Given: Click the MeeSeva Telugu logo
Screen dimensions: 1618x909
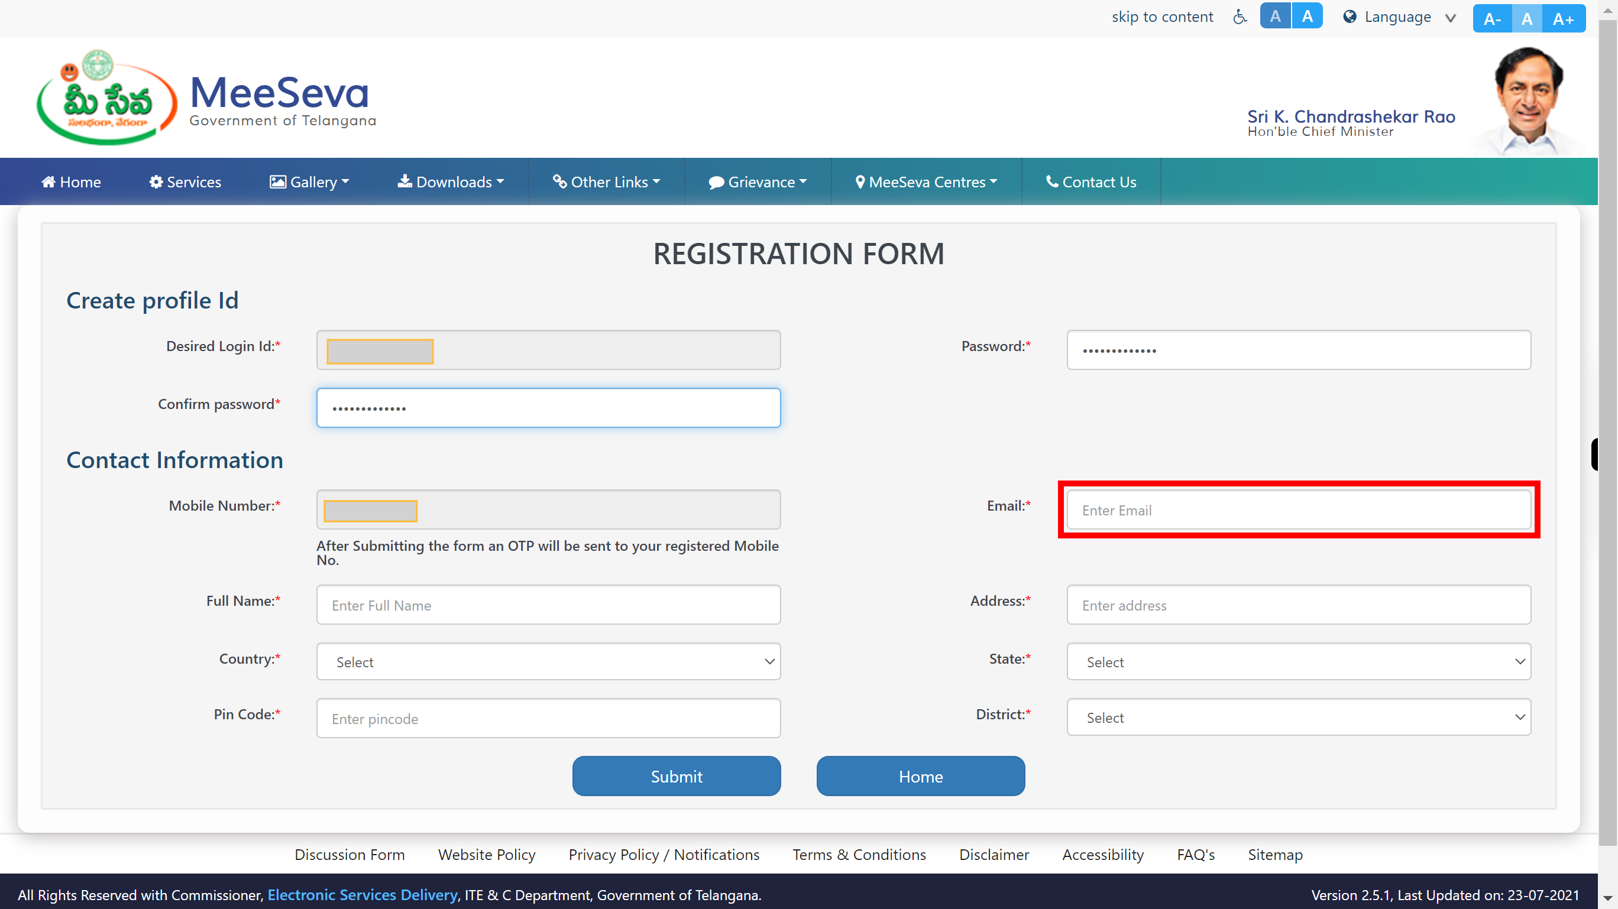Looking at the screenshot, I should click(107, 98).
